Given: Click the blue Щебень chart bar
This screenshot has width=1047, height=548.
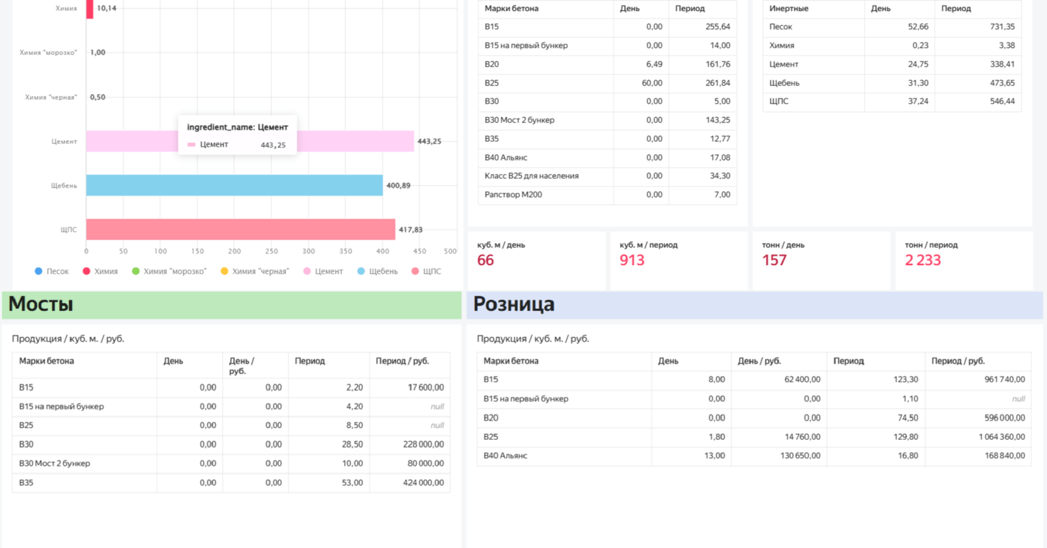Looking at the screenshot, I should tap(234, 186).
